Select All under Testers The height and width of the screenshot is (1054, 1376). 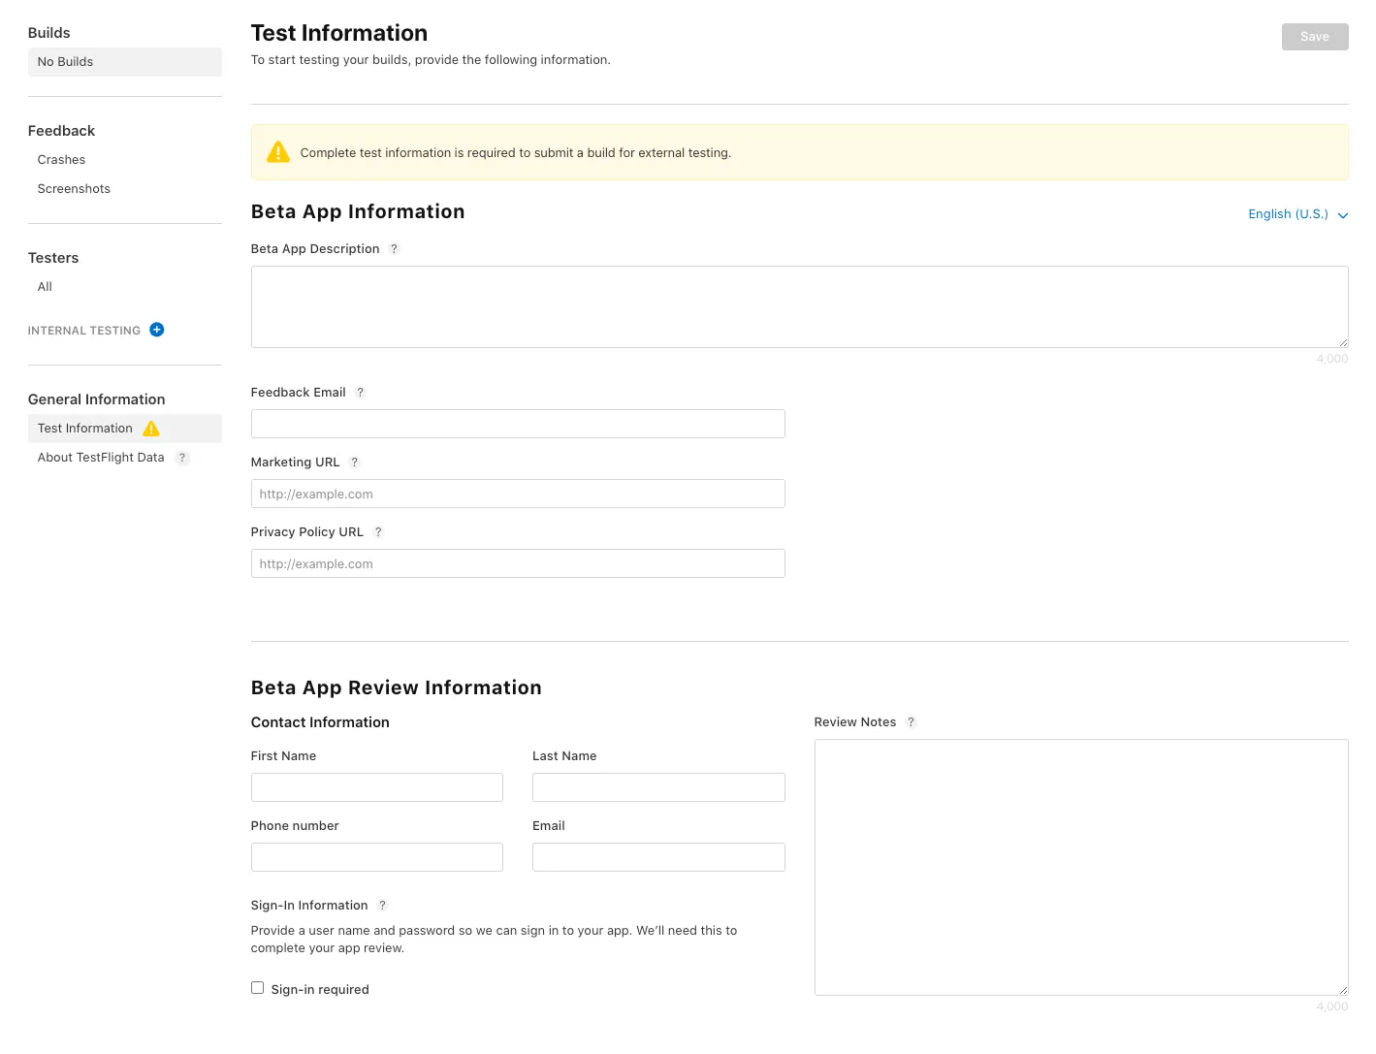click(45, 287)
